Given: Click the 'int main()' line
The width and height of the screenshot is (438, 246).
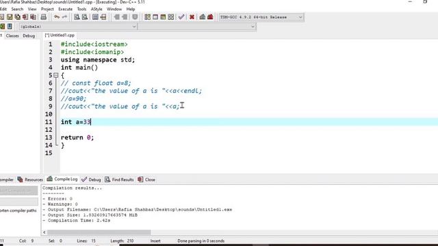Looking at the screenshot, I should tap(79, 68).
